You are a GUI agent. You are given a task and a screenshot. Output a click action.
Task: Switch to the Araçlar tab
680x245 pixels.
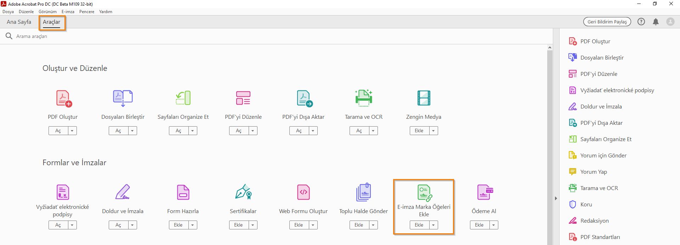click(52, 22)
